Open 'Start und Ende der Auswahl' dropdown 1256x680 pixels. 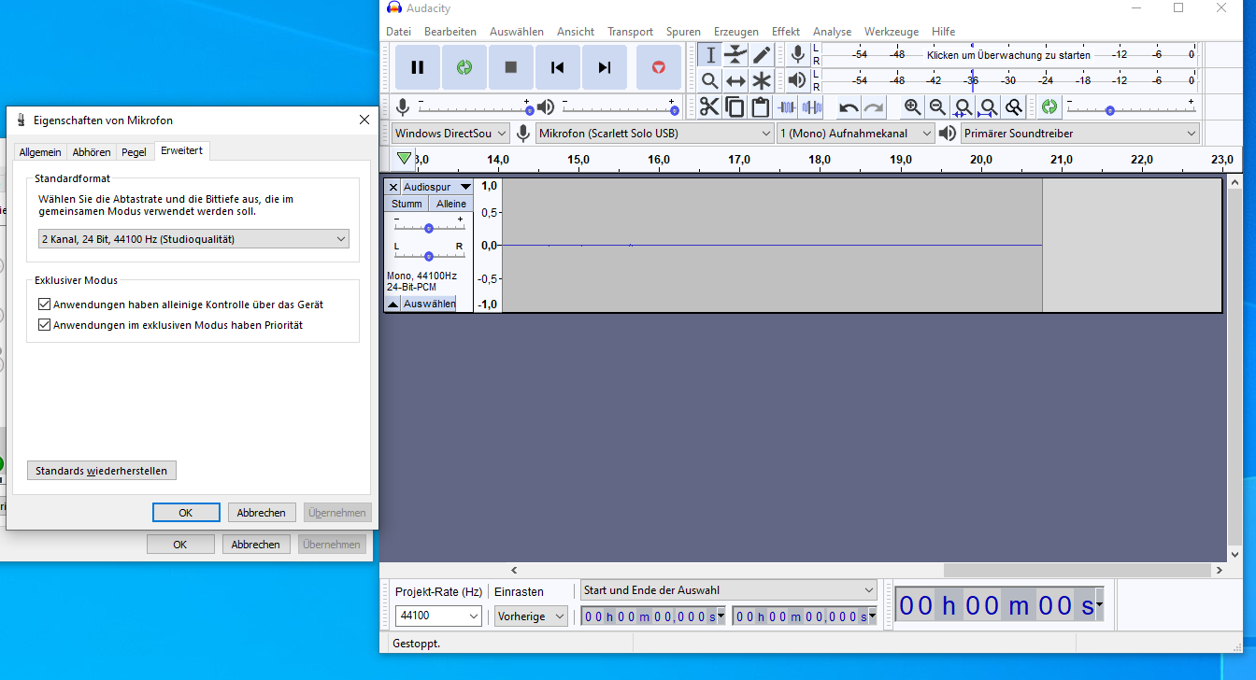728,590
